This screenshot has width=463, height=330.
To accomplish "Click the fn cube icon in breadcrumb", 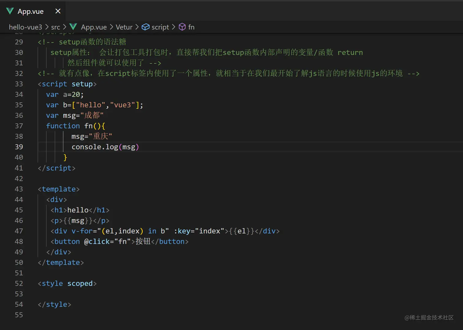I will tap(182, 27).
